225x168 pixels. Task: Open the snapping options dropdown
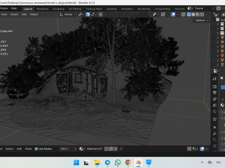(93, 14)
